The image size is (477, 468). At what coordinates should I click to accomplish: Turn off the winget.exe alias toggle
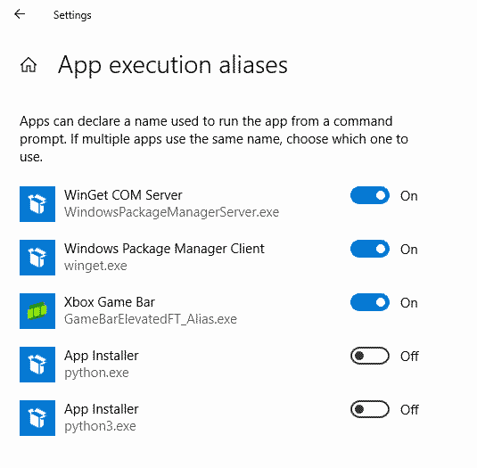pyautogui.click(x=370, y=249)
